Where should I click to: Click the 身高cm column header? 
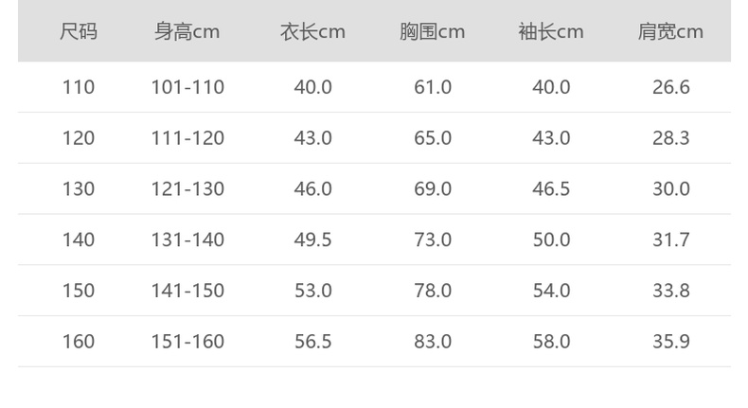(187, 32)
